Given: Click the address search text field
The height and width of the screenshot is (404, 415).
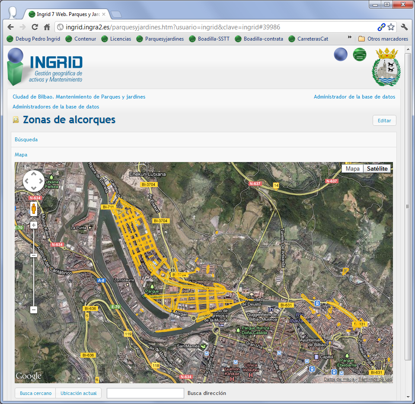Looking at the screenshot, I should 145,393.
